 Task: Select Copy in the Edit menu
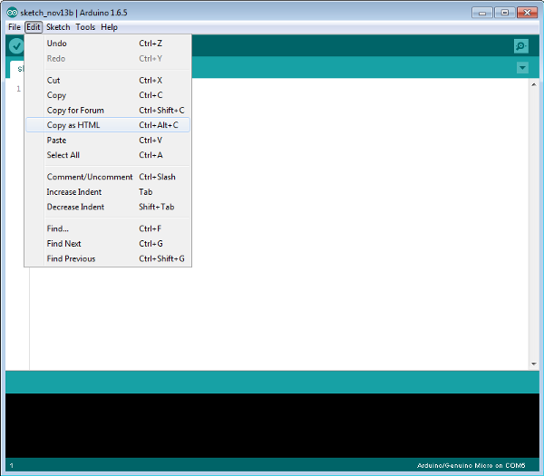point(108,95)
